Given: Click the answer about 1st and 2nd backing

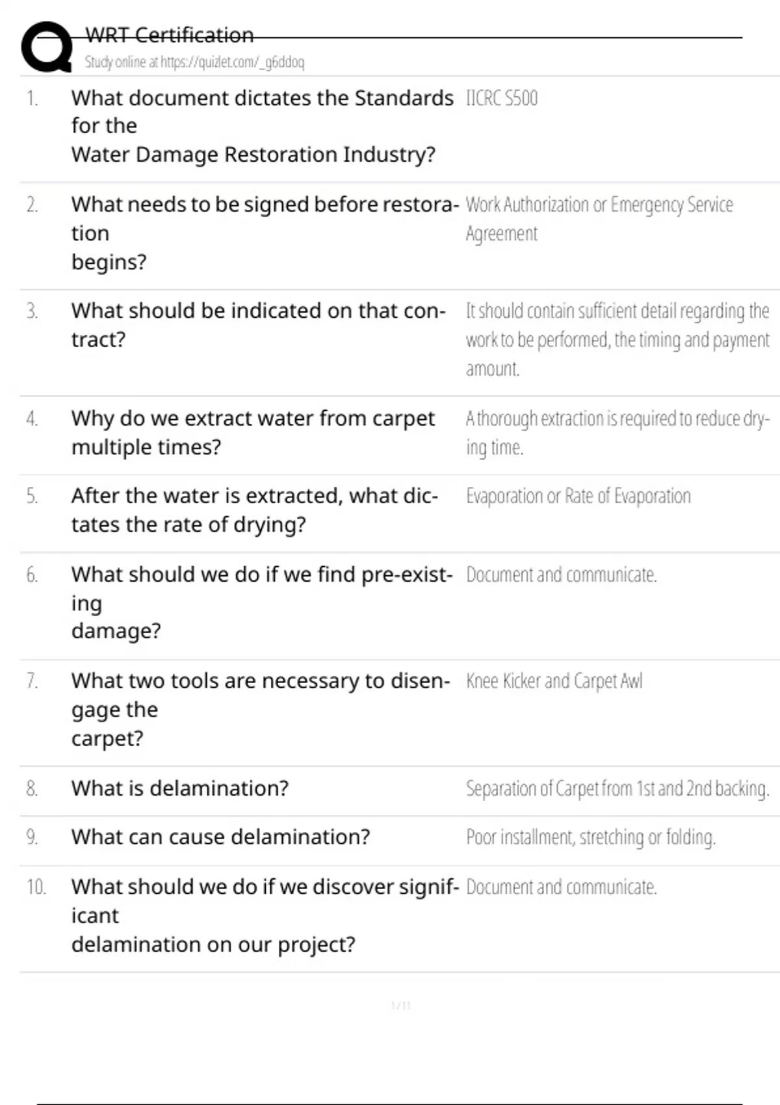Looking at the screenshot, I should click(x=617, y=788).
